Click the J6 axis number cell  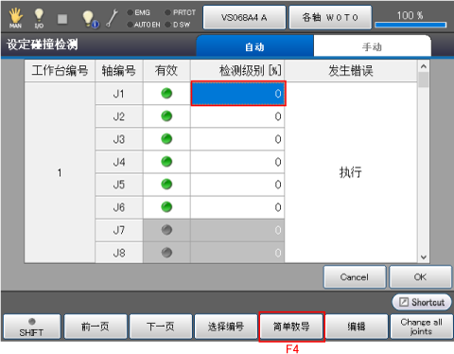[x=119, y=207]
